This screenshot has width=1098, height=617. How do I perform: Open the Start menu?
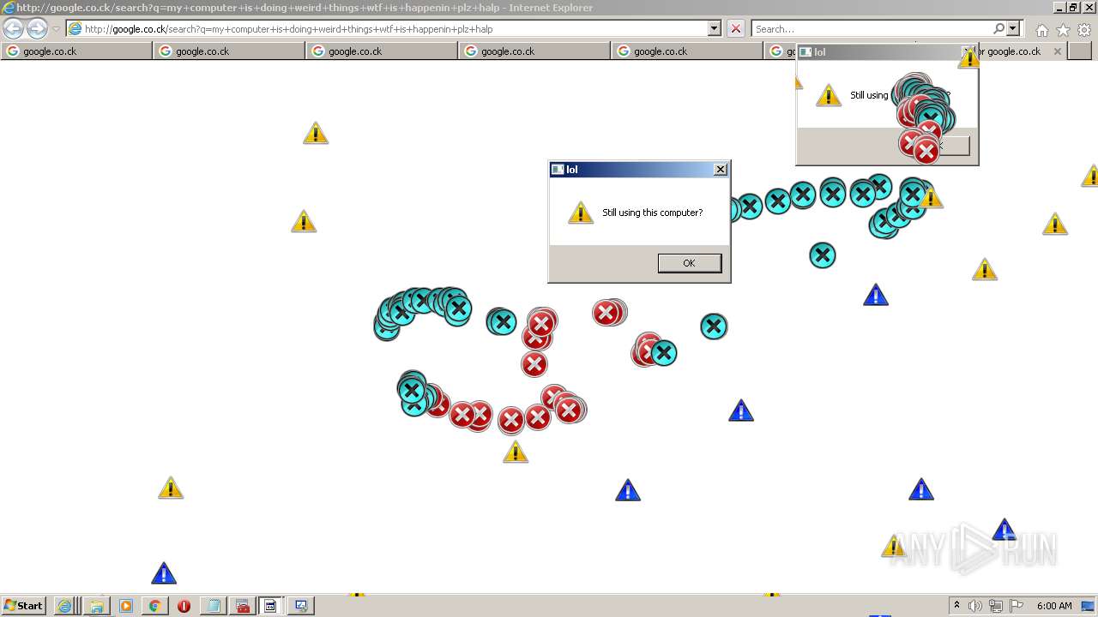[23, 605]
